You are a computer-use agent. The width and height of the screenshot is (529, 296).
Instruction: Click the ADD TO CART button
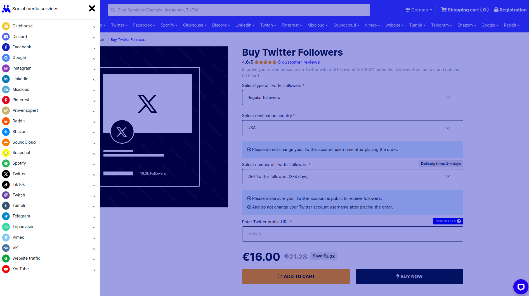(x=296, y=276)
